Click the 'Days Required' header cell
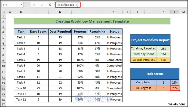 click(60, 31)
